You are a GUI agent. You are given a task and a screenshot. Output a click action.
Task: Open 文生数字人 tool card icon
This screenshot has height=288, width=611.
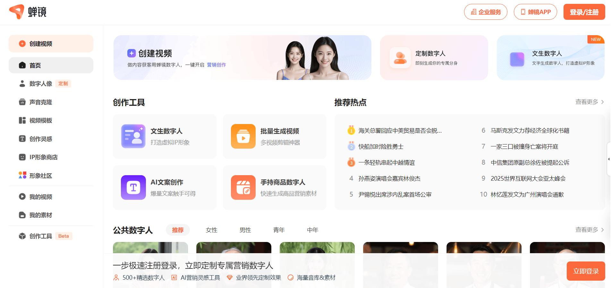point(133,136)
